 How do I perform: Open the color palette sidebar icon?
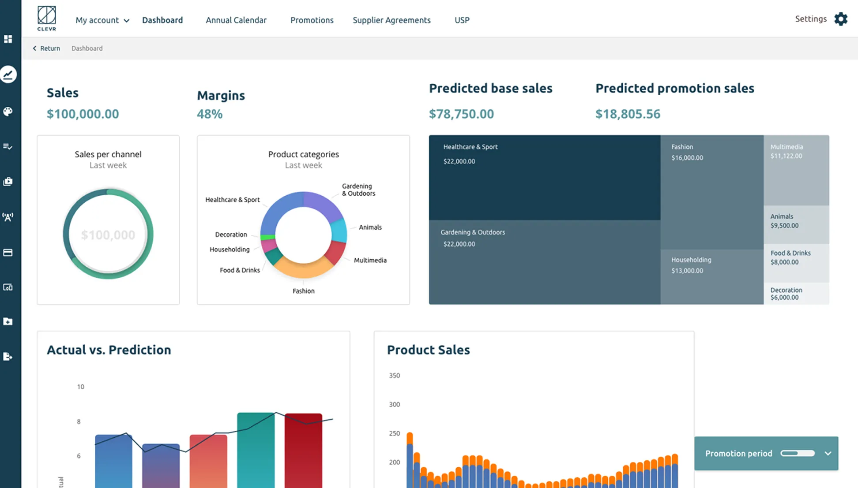tap(8, 112)
